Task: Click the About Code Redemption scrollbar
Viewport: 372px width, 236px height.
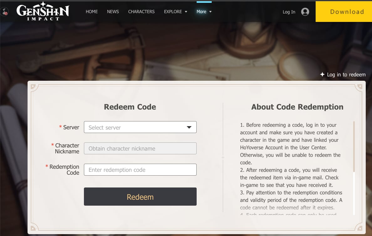Action: (354, 147)
